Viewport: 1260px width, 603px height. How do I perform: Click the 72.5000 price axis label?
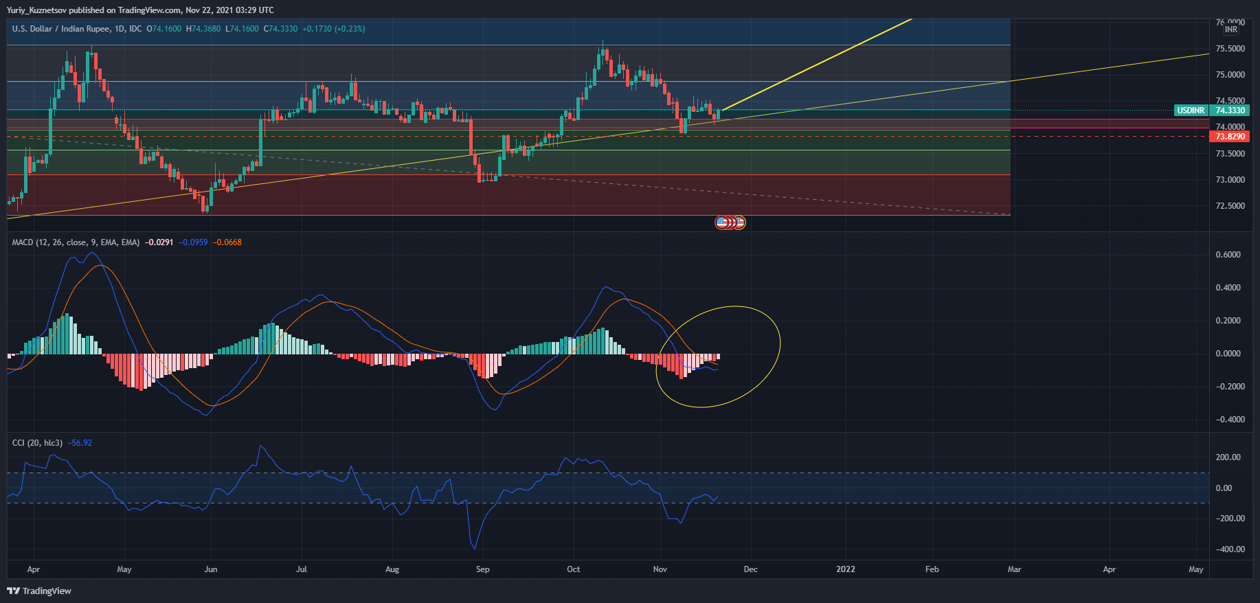coord(1230,206)
